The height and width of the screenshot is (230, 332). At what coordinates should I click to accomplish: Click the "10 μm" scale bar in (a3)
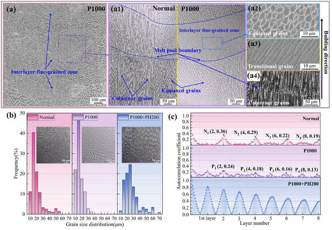coord(309,66)
